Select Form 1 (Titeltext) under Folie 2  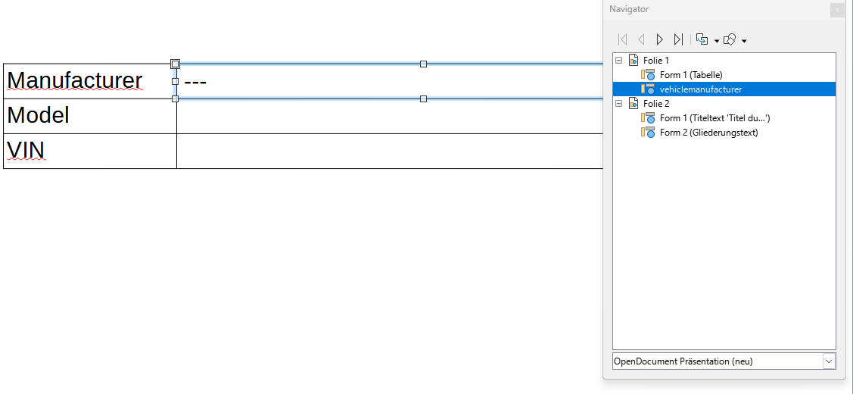coord(714,117)
